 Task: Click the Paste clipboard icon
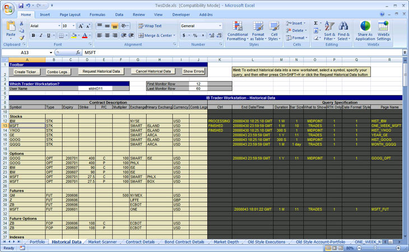pos(11,26)
